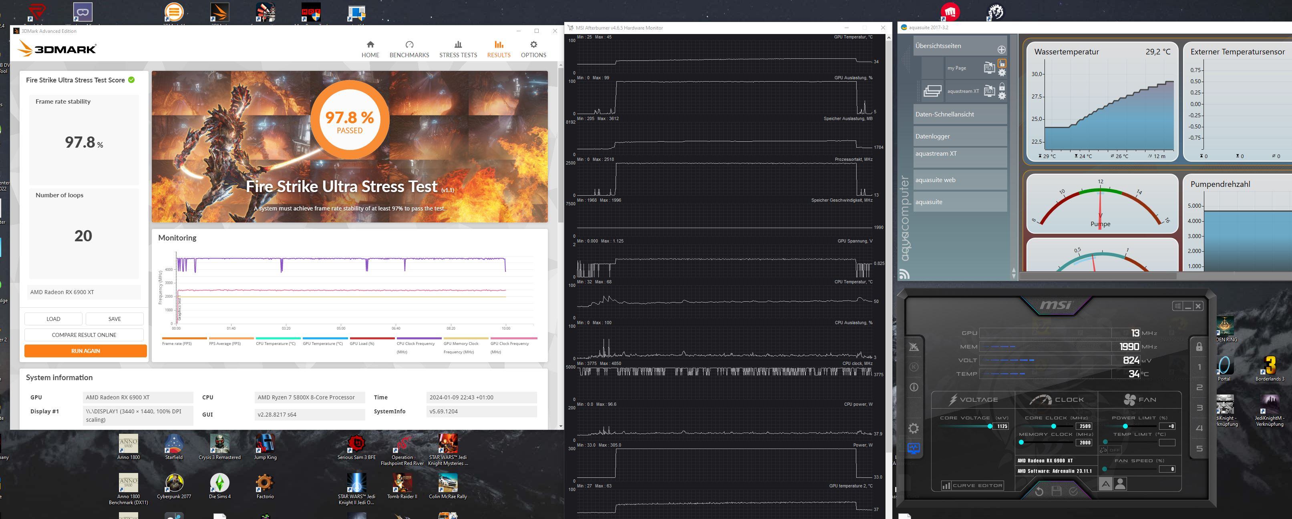1292x519 pixels.
Task: Open my Page settings gear
Action: click(1002, 73)
